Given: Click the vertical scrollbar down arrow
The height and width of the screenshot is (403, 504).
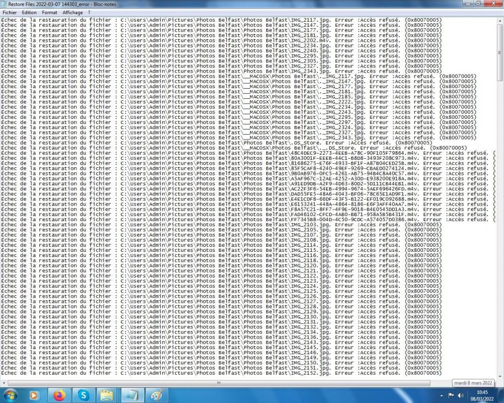Looking at the screenshot, I should [499, 376].
